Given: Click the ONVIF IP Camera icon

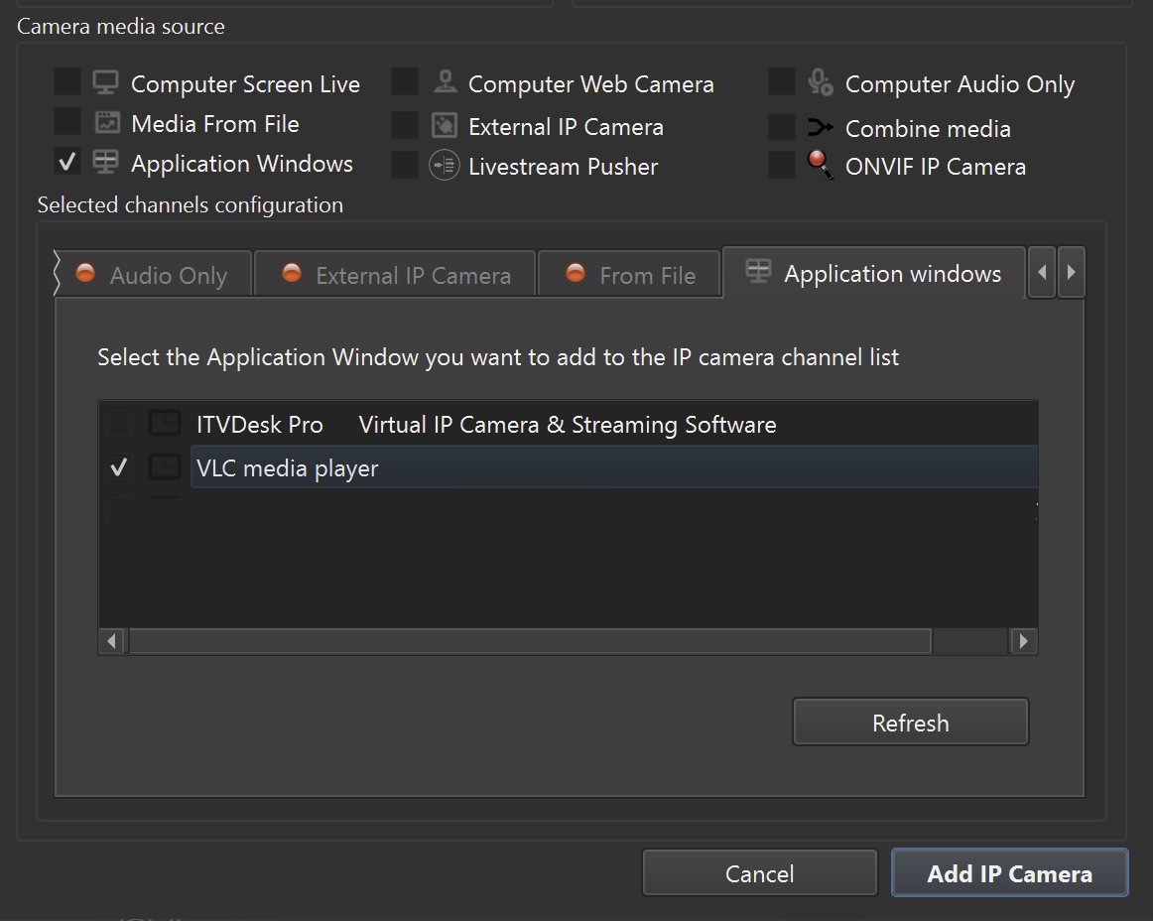Looking at the screenshot, I should pyautogui.click(x=821, y=165).
